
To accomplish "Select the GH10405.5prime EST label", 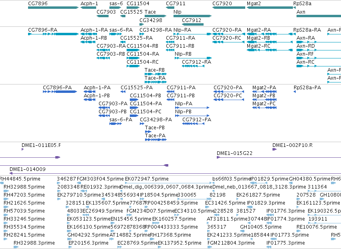I will (x=261, y=227).
